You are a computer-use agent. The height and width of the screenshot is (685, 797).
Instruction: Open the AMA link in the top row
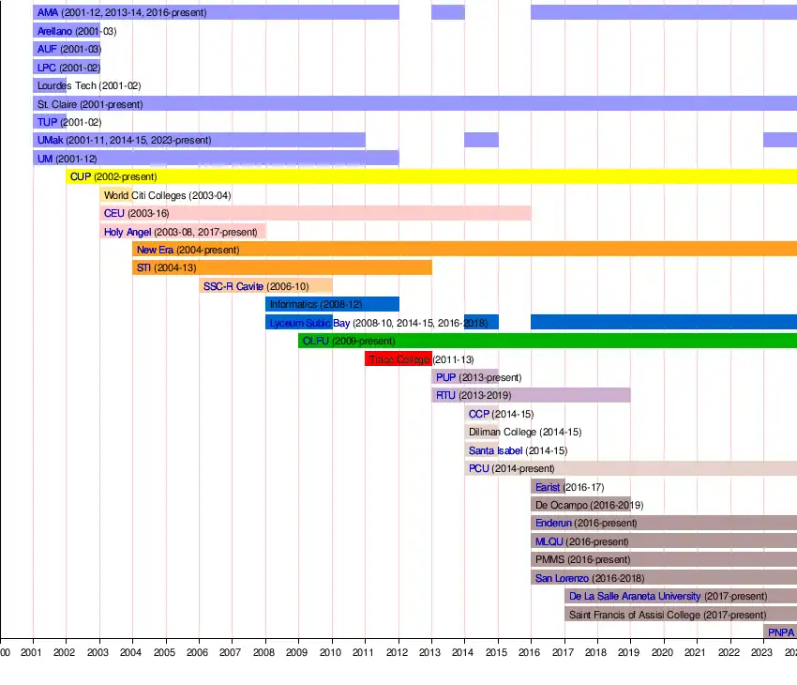pyautogui.click(x=48, y=13)
